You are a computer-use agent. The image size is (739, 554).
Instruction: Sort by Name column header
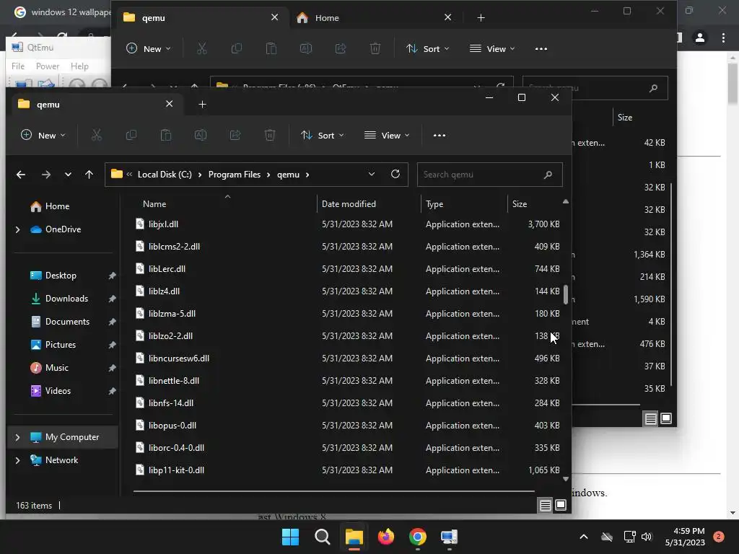pos(154,204)
